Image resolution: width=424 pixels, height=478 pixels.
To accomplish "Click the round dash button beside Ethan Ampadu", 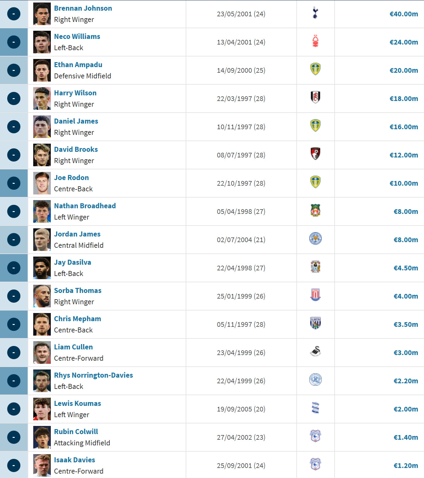I will click(14, 70).
